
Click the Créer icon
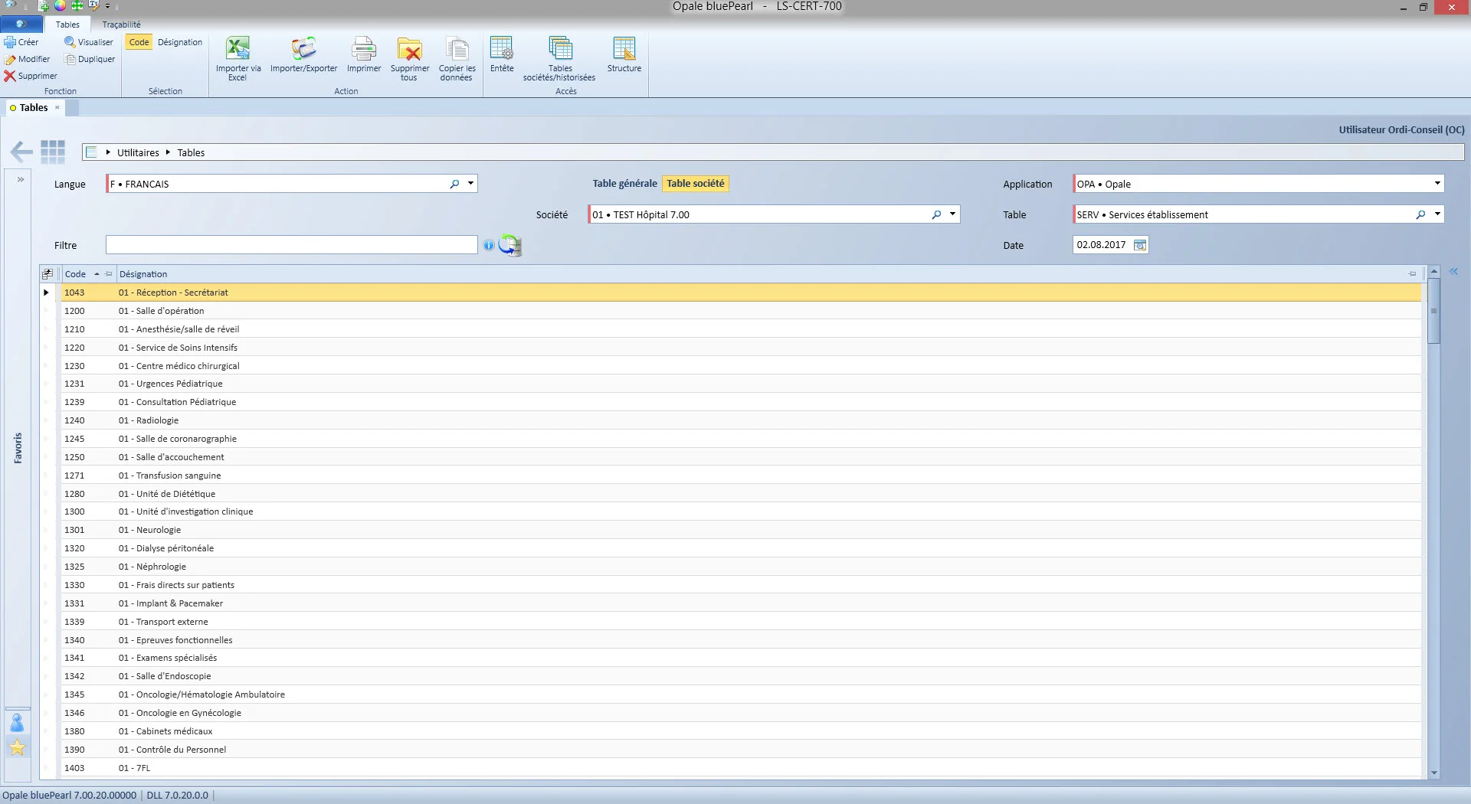pos(10,42)
